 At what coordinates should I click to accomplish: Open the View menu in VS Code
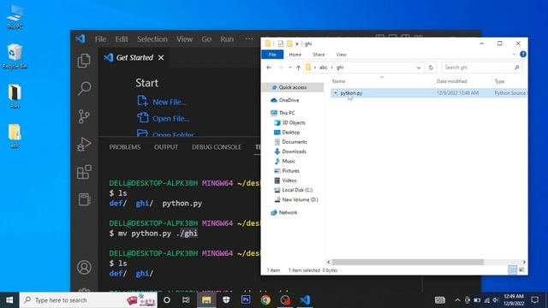(x=184, y=39)
